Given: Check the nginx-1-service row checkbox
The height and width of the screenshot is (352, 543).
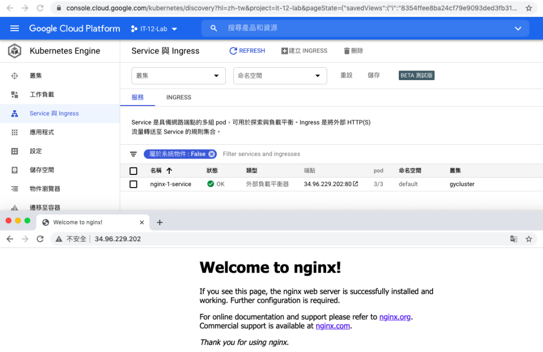Looking at the screenshot, I should tap(133, 184).
